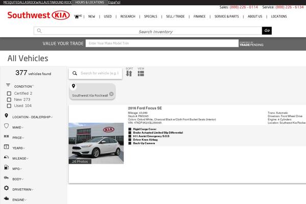Image resolution: width=306 pixels, height=204 pixels.
Task: Expand the Mileage filter
Action: click(x=20, y=158)
